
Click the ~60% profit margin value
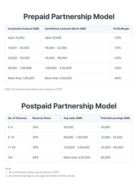click(117, 78)
